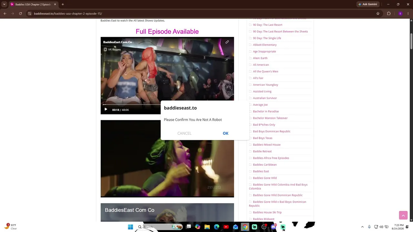Open a new Chrome tab
Image resolution: width=413 pixels, height=232 pixels.
pyautogui.click(x=63, y=5)
